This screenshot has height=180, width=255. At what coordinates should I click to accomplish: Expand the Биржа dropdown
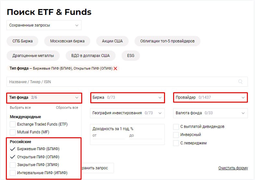tap(127, 97)
